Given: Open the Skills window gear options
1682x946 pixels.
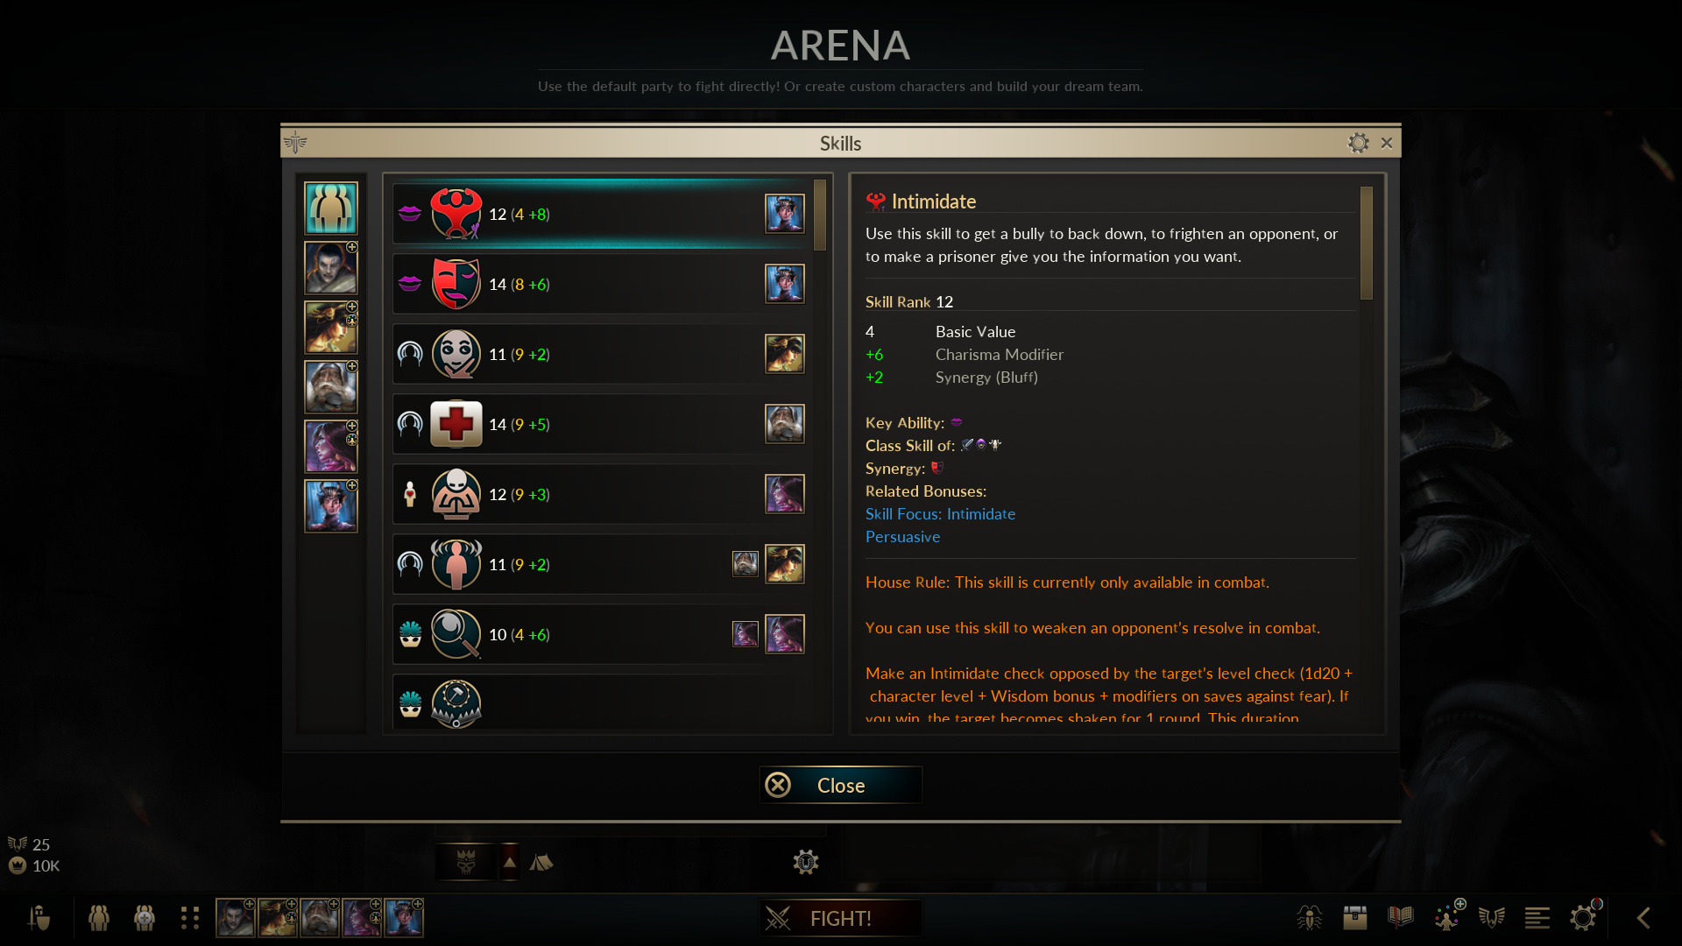Looking at the screenshot, I should tap(1358, 143).
